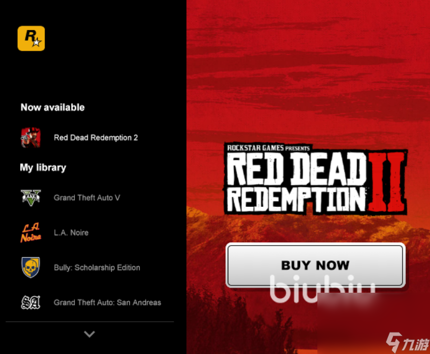
Task: Click the Now available heading
Action: pyautogui.click(x=53, y=107)
